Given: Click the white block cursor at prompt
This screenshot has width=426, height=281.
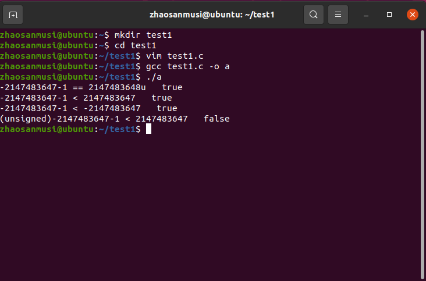Looking at the screenshot, I should point(148,129).
